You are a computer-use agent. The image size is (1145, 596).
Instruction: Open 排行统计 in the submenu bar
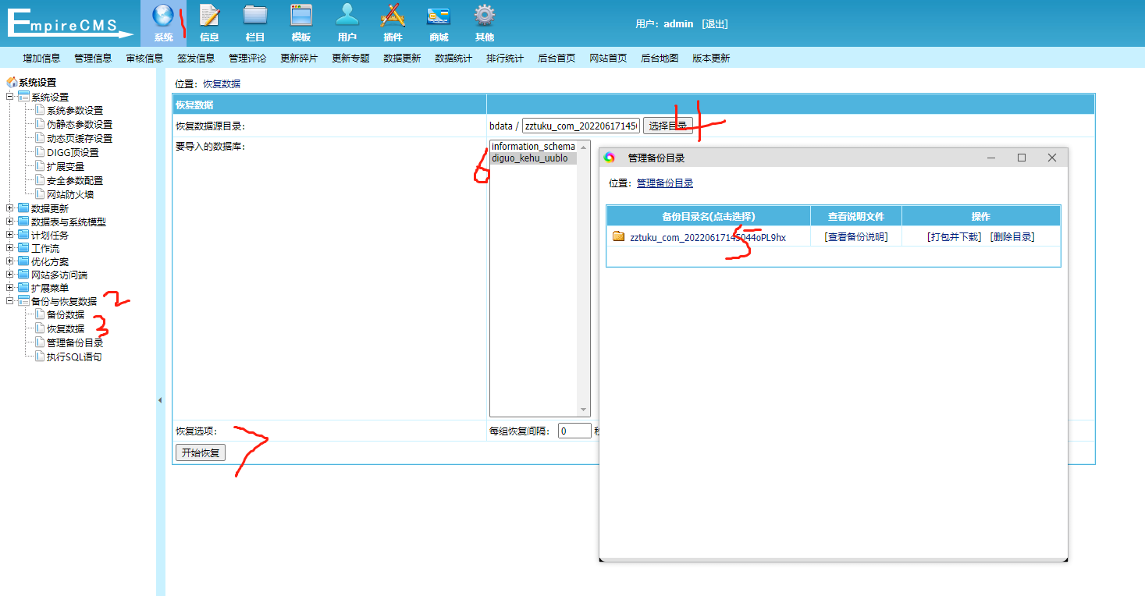505,58
